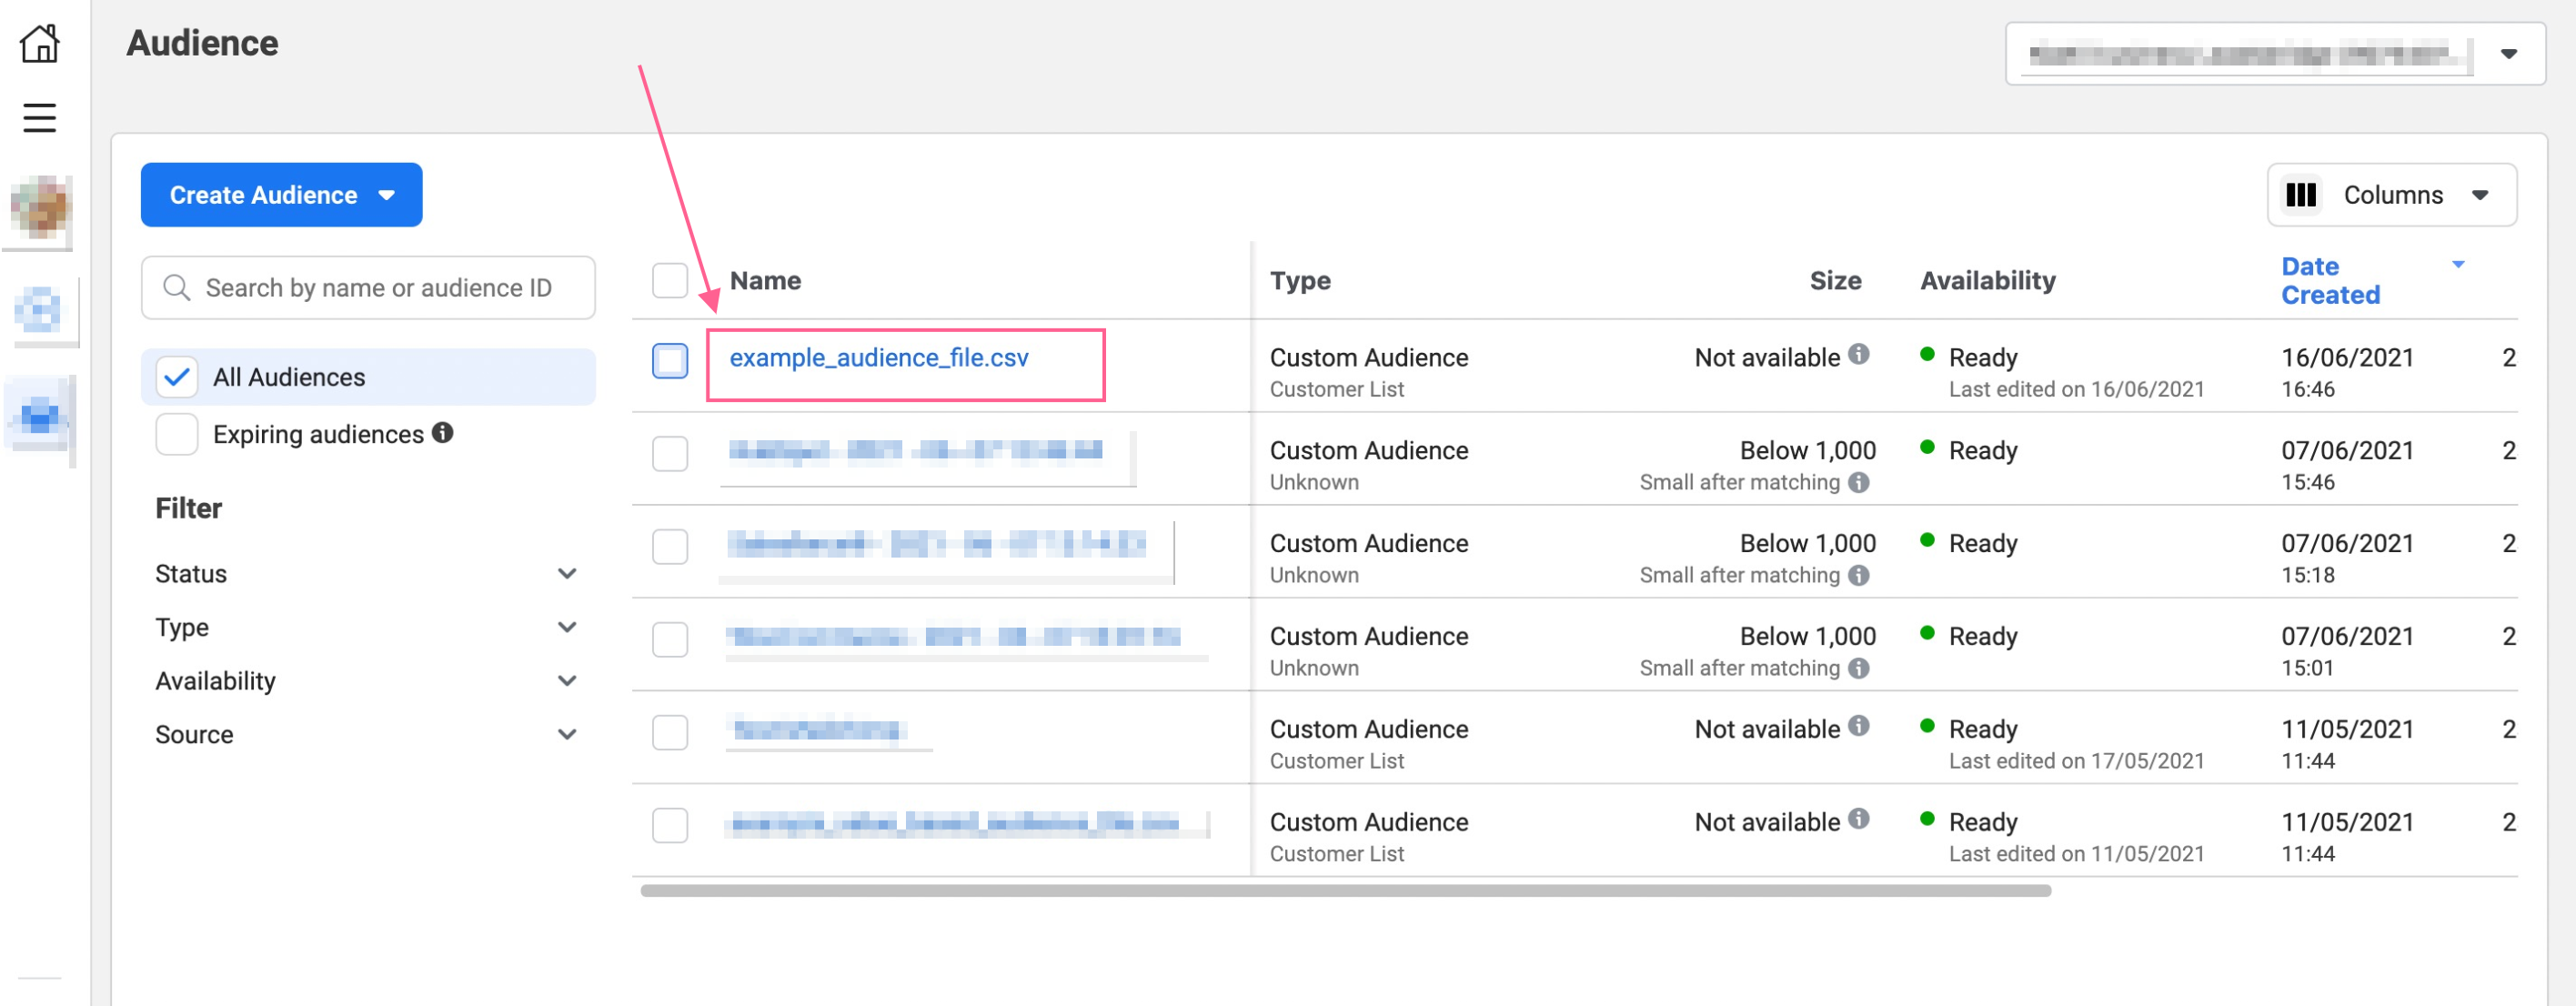Click the horizontal scrollbar below table
2576x1006 pixels.
pos(1344,891)
